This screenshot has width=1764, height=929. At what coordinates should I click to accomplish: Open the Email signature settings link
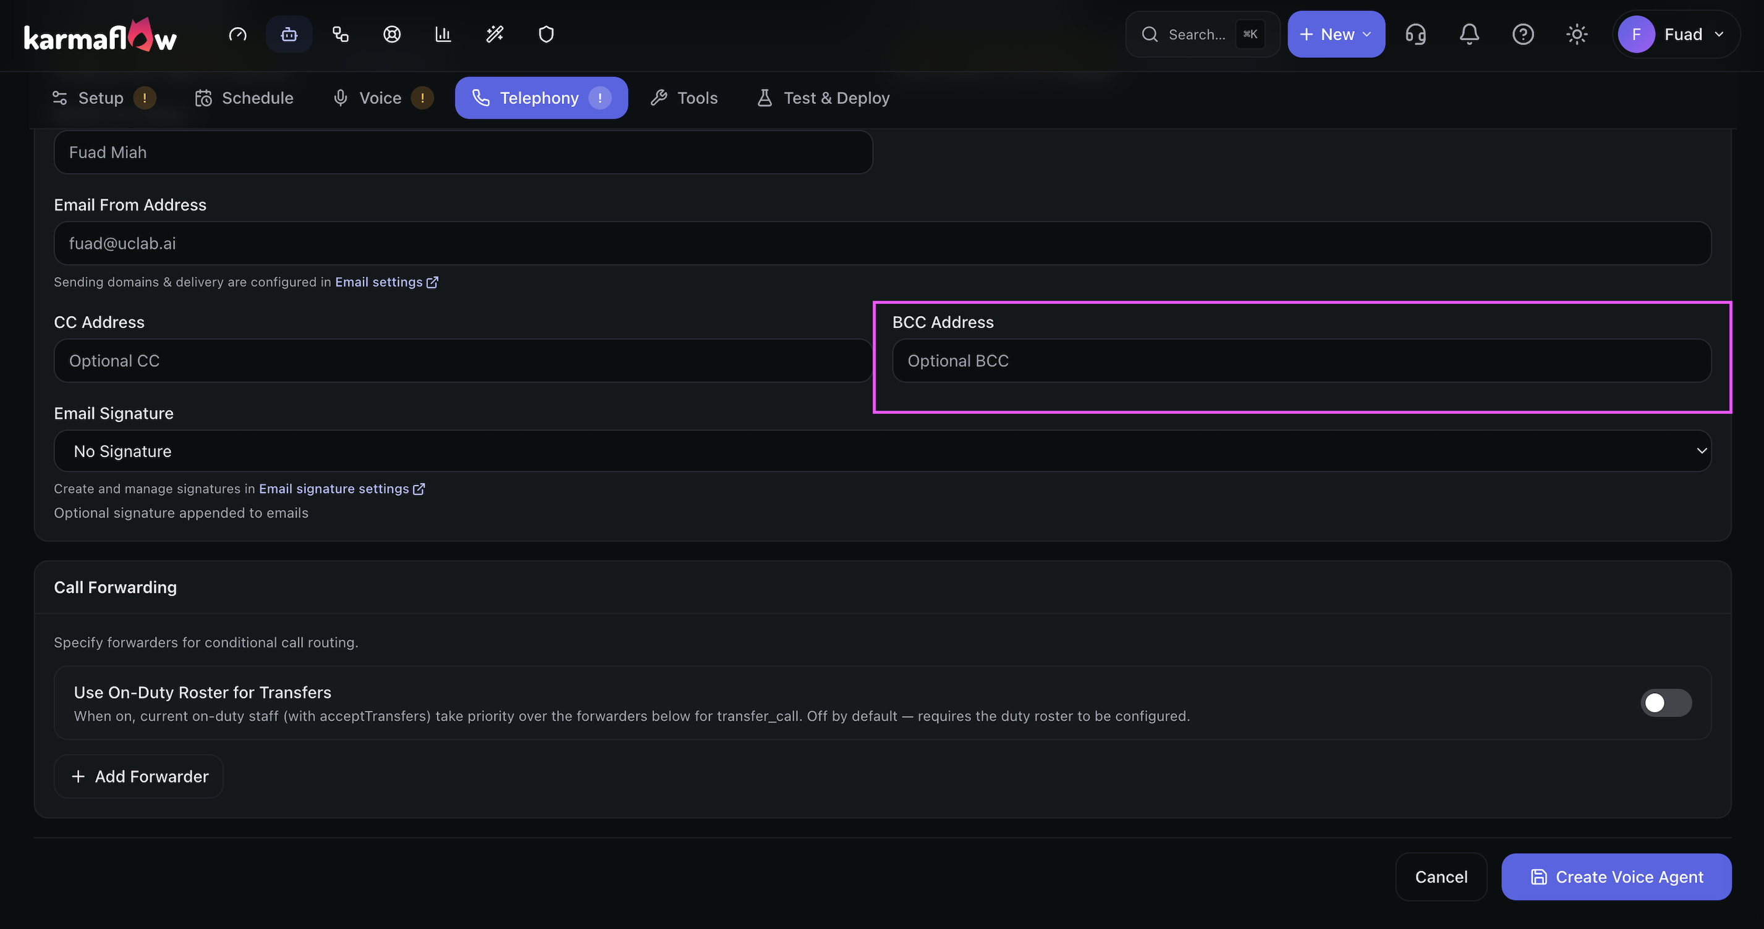(342, 489)
